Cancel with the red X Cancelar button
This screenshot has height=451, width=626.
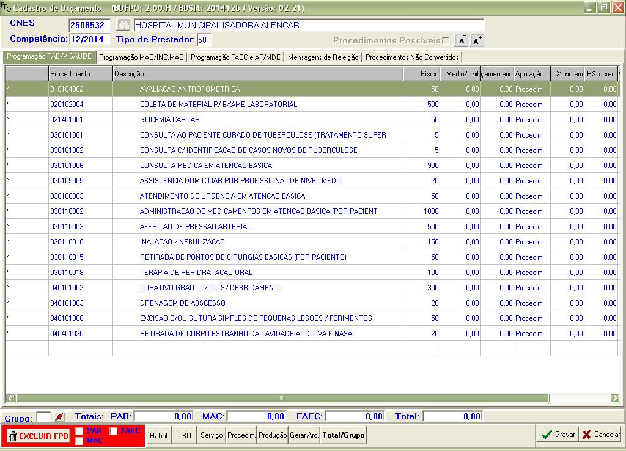coord(600,435)
